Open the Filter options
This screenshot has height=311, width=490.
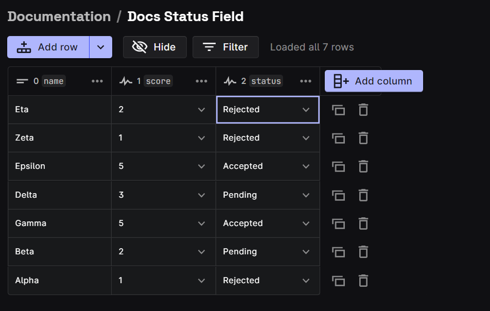pyautogui.click(x=225, y=47)
